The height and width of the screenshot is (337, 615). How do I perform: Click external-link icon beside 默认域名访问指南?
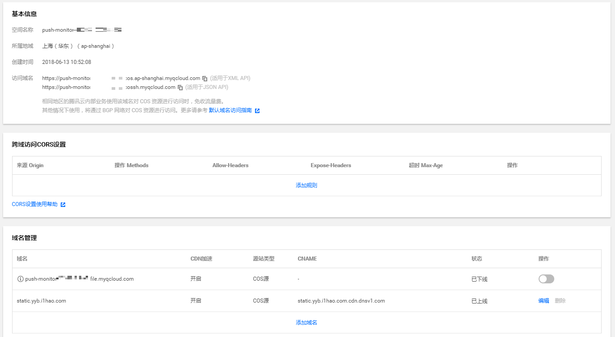pos(257,111)
